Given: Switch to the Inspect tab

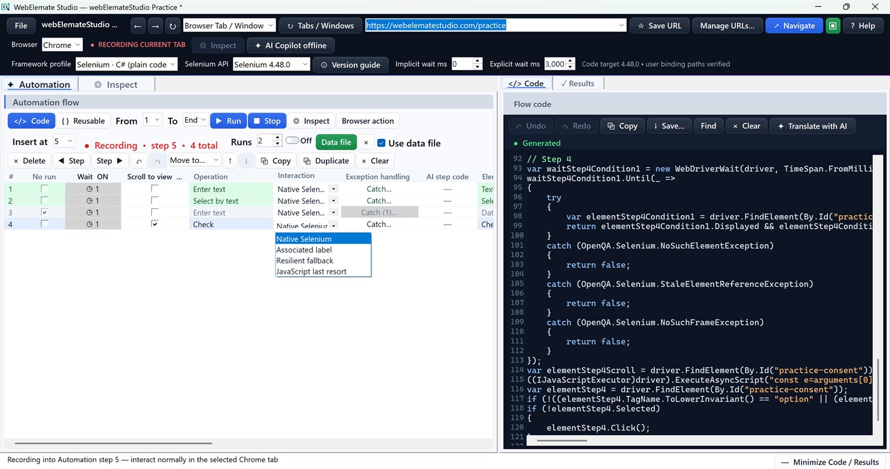Looking at the screenshot, I should click(116, 85).
